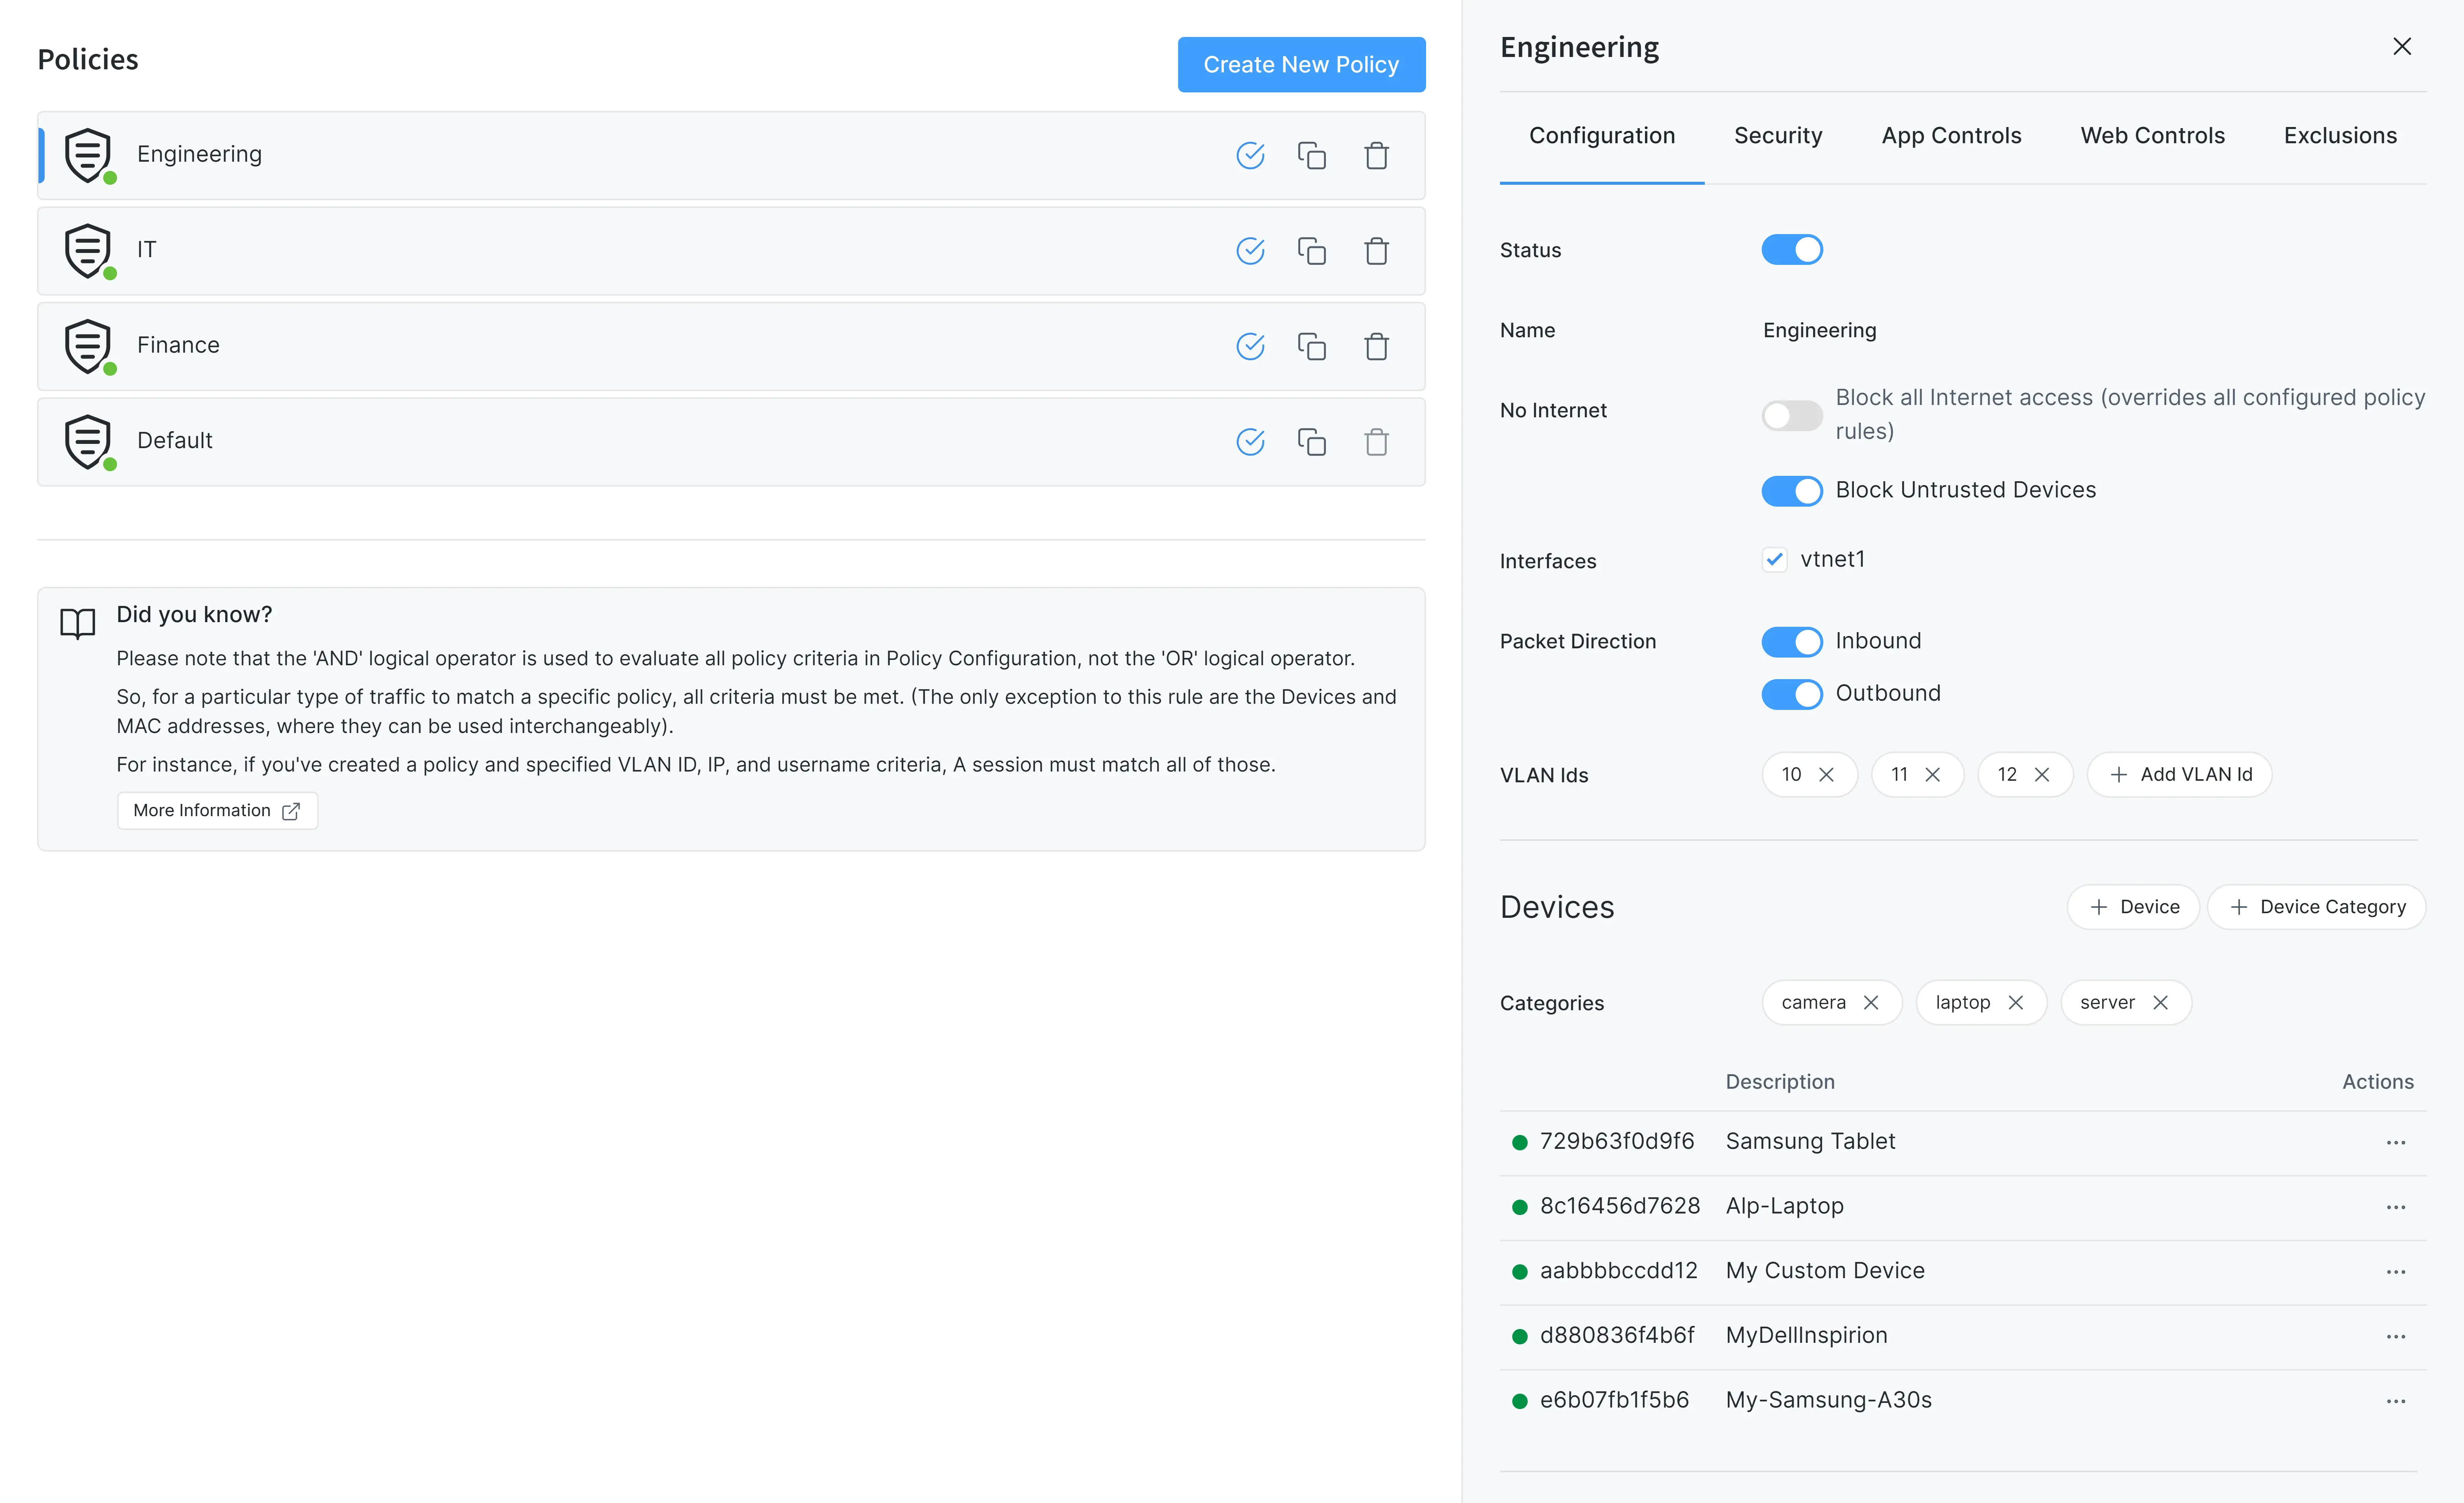Viewport: 2464px width, 1503px height.
Task: Uncheck the vtnet1 interface checkbox
Action: click(1774, 560)
